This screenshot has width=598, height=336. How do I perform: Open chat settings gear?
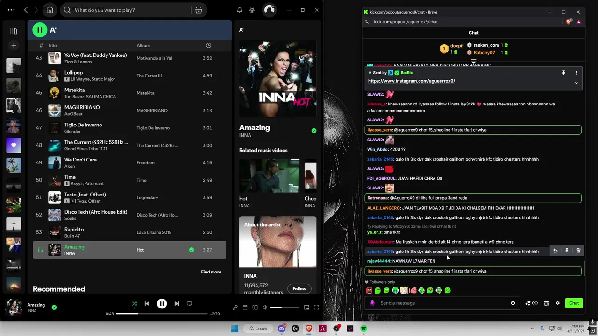point(558,303)
